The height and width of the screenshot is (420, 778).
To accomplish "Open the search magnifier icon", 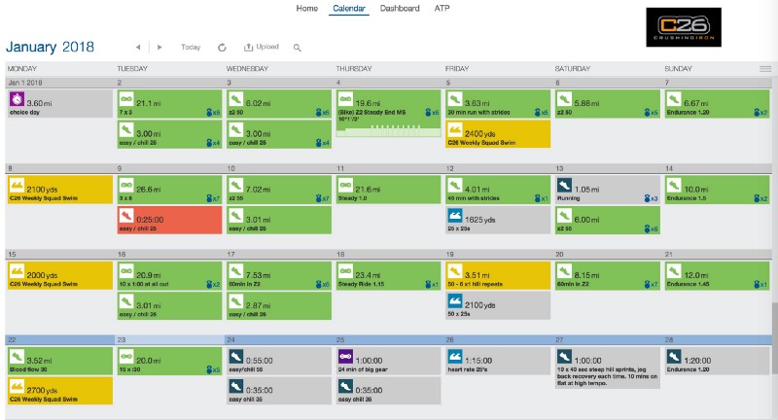I will click(x=297, y=47).
